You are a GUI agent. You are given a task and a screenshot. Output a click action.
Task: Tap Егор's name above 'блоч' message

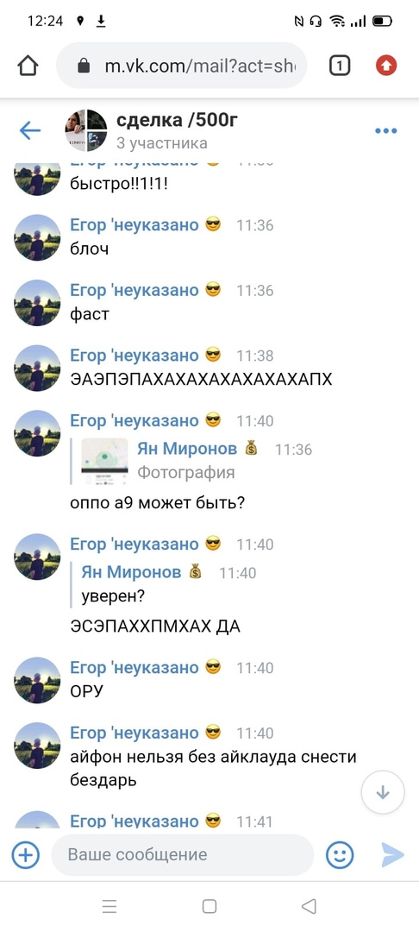[x=134, y=225]
